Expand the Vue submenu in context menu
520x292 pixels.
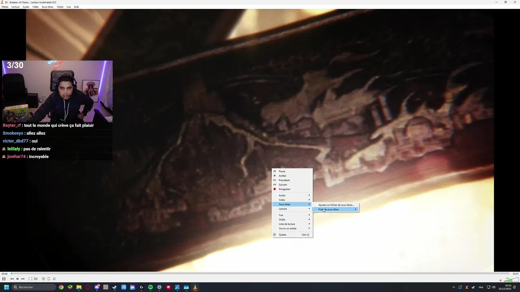(292, 215)
